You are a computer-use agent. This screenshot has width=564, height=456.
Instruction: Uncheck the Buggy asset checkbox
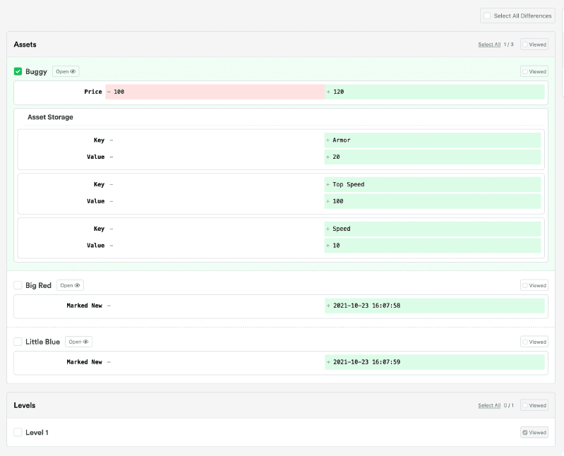point(18,71)
